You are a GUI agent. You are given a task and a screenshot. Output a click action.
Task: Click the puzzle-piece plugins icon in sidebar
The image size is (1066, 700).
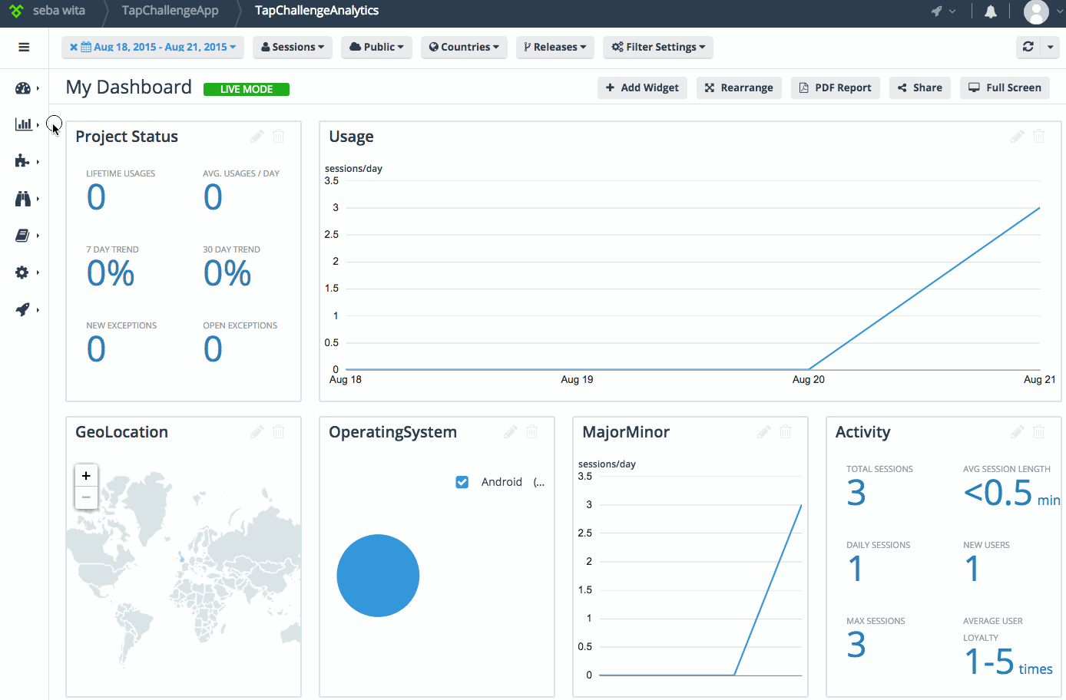click(x=23, y=161)
